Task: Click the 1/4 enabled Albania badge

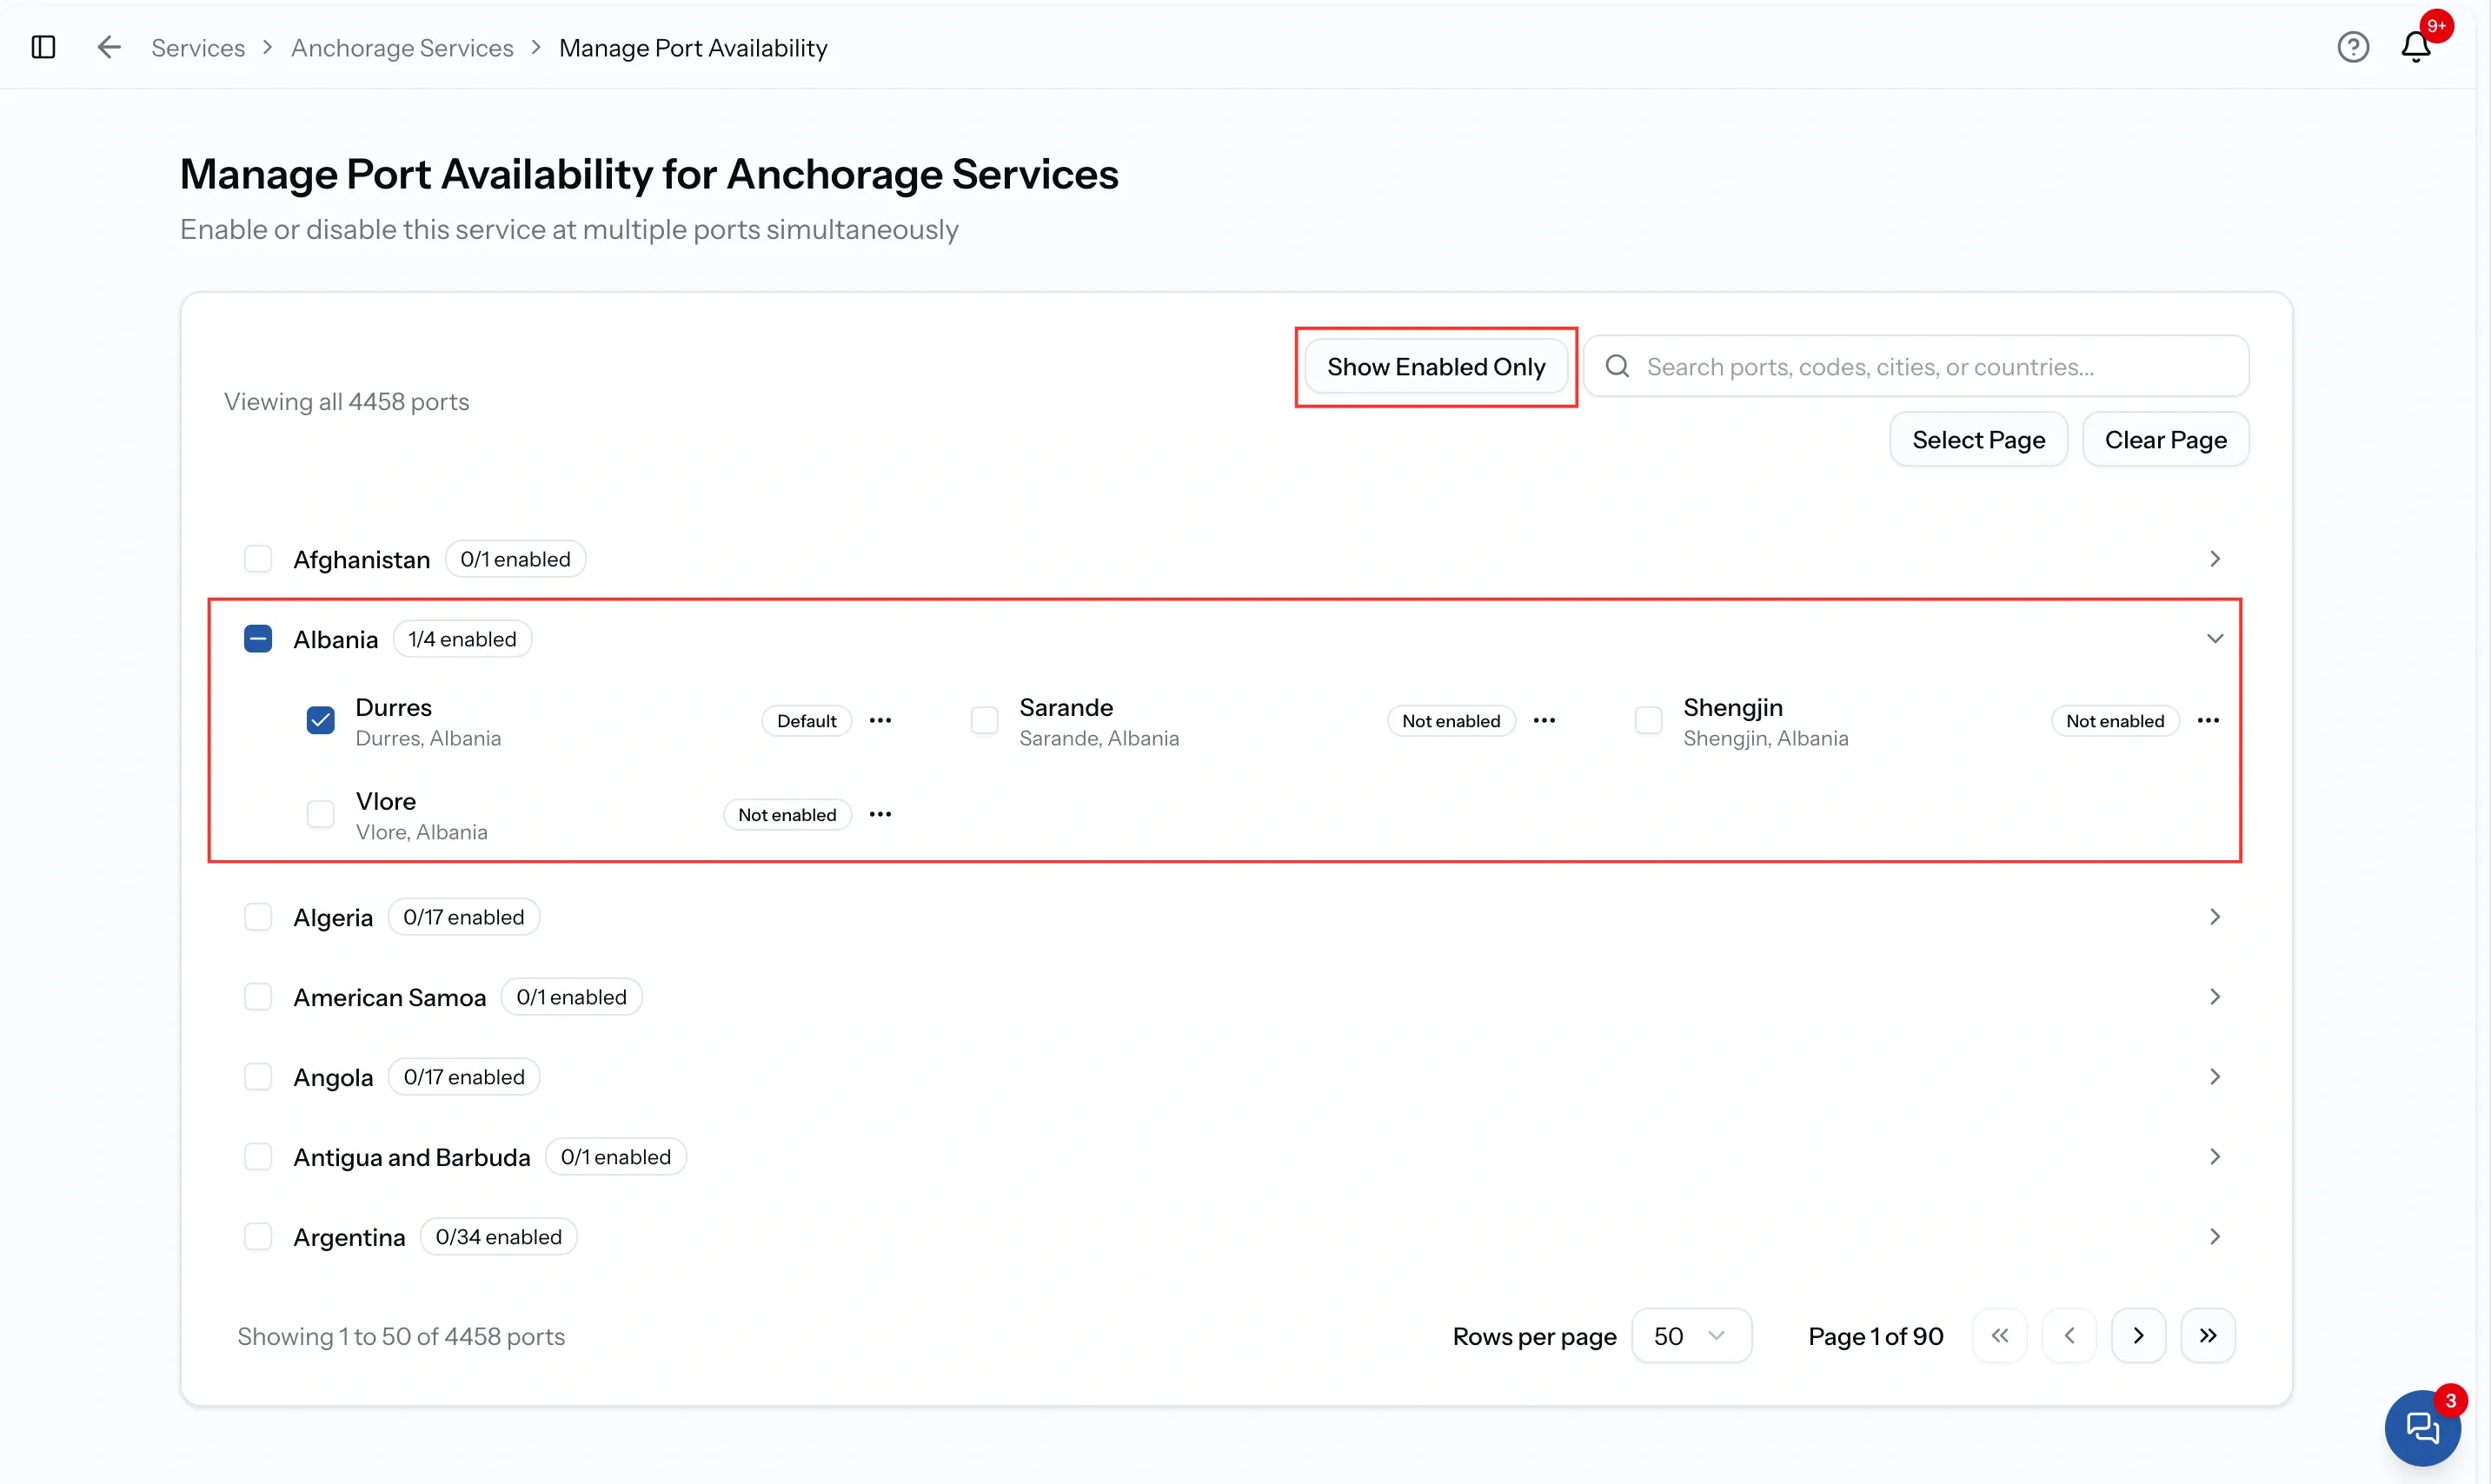Action: [462, 638]
